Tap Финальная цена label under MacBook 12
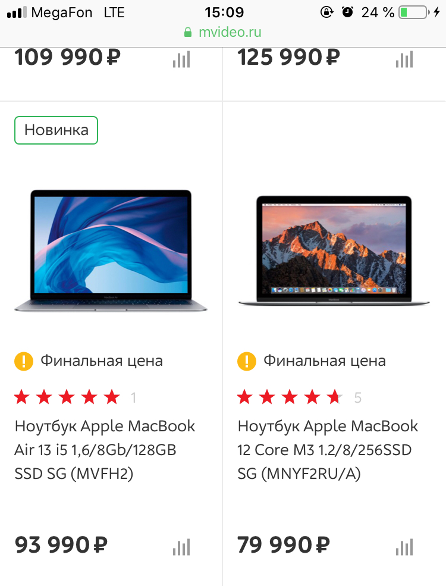 coord(325,361)
